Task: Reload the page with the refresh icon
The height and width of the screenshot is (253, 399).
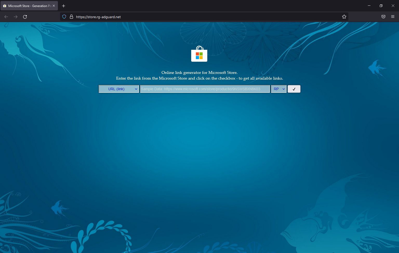Action: tap(25, 17)
